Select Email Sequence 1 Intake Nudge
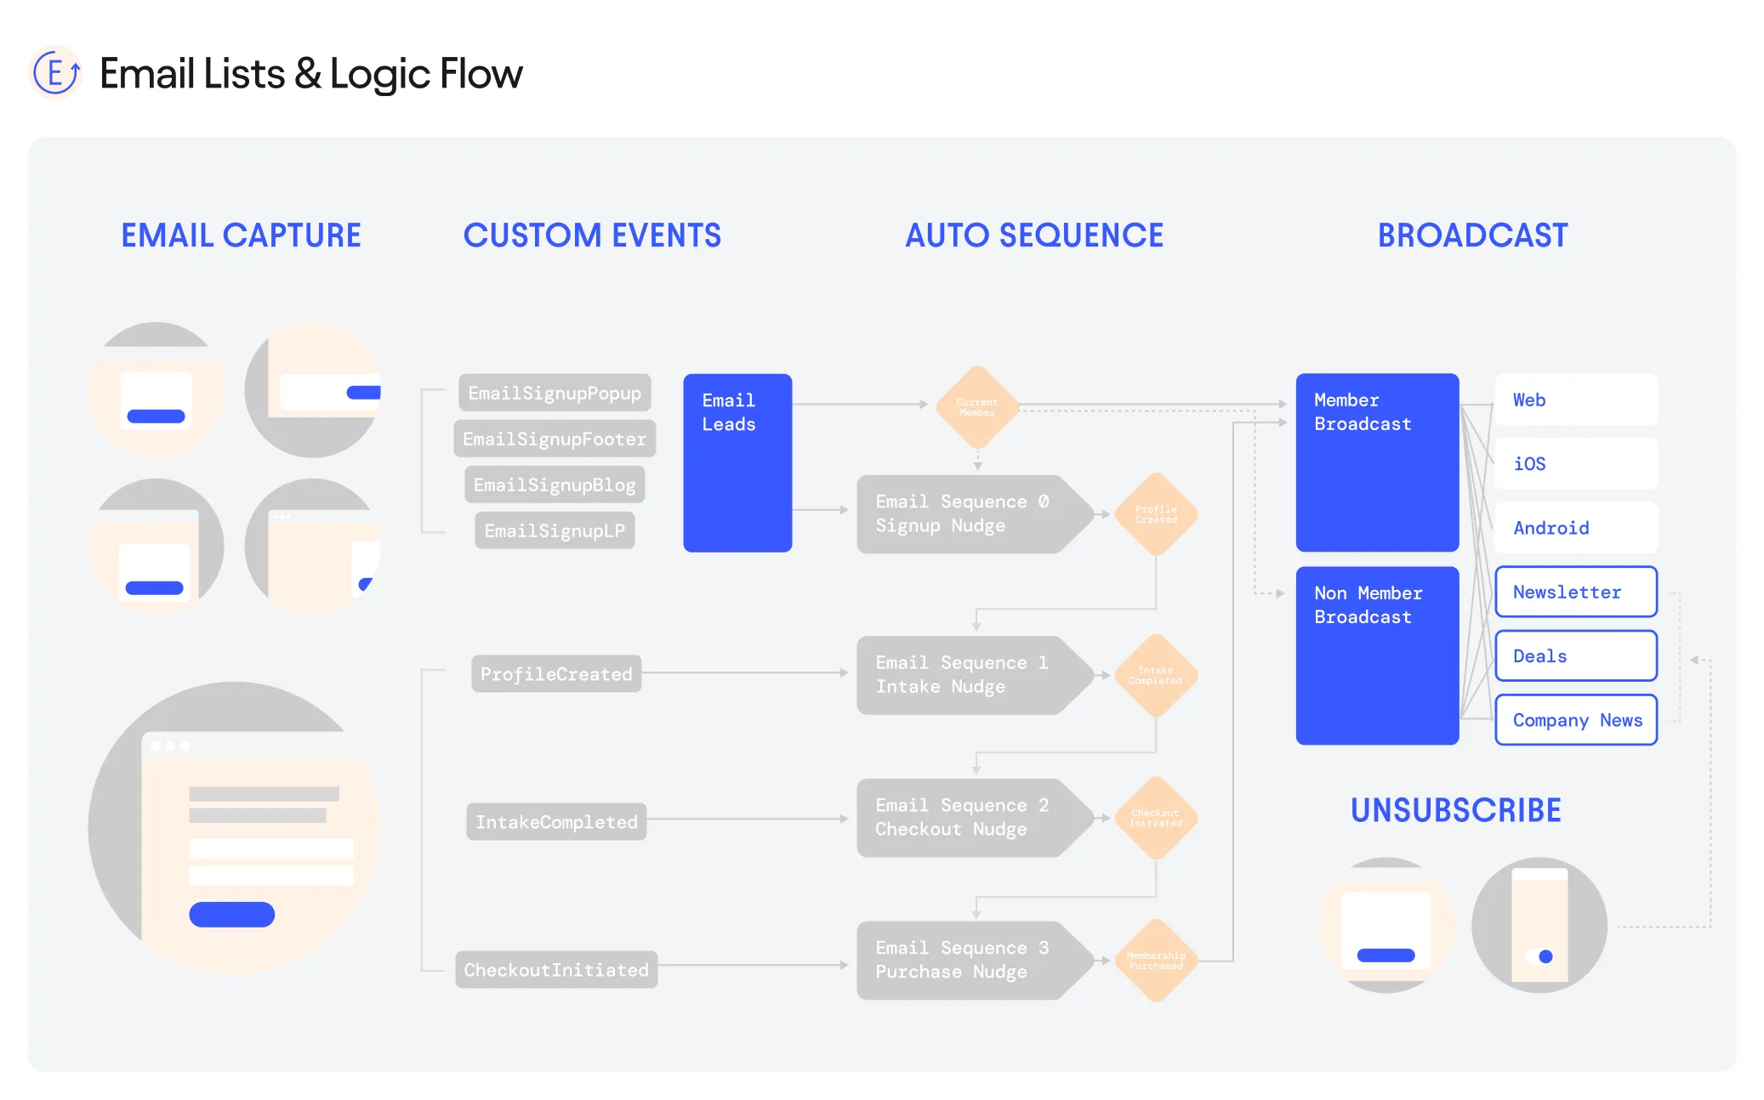Viewport: 1764px width, 1100px height. tap(976, 675)
